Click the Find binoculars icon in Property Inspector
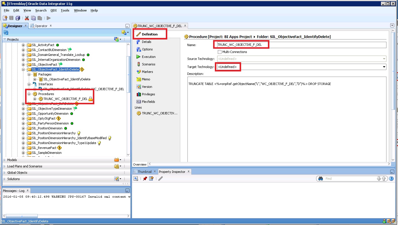Viewport: 398px width, 225px height. coord(320,179)
